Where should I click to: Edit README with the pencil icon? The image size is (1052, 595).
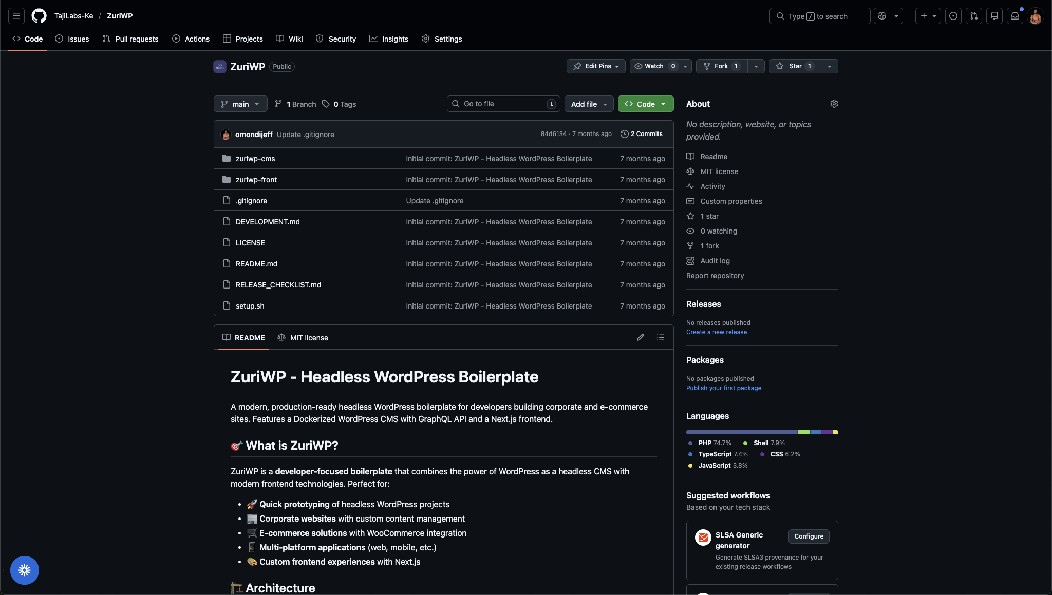tap(641, 337)
